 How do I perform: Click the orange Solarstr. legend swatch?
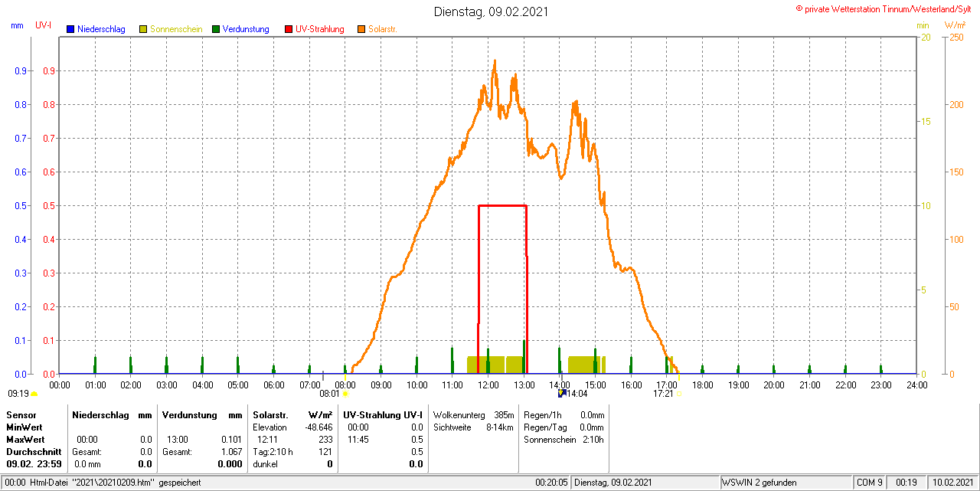361,29
